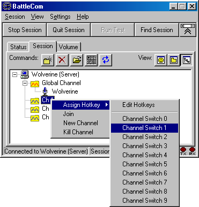Close the BattleCom window
This screenshot has height=207, width=199.
192,6
